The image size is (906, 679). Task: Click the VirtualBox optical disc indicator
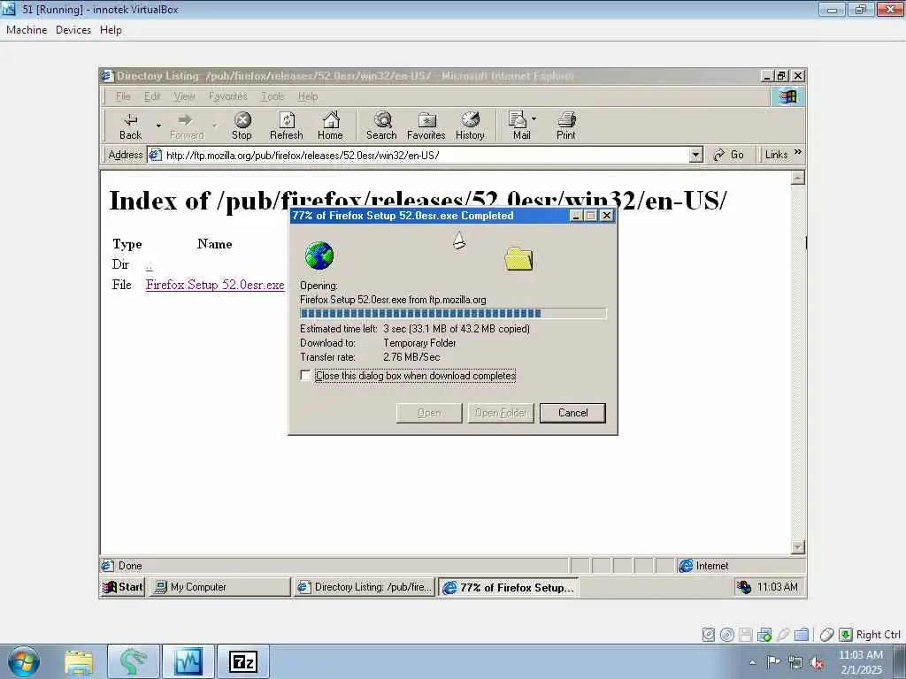727,635
